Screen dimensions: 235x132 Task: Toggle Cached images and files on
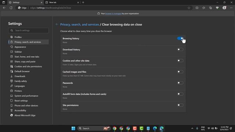[180, 72]
